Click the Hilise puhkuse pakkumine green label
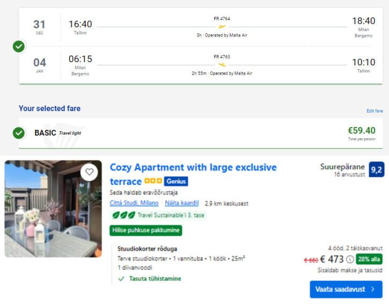 click(x=146, y=231)
